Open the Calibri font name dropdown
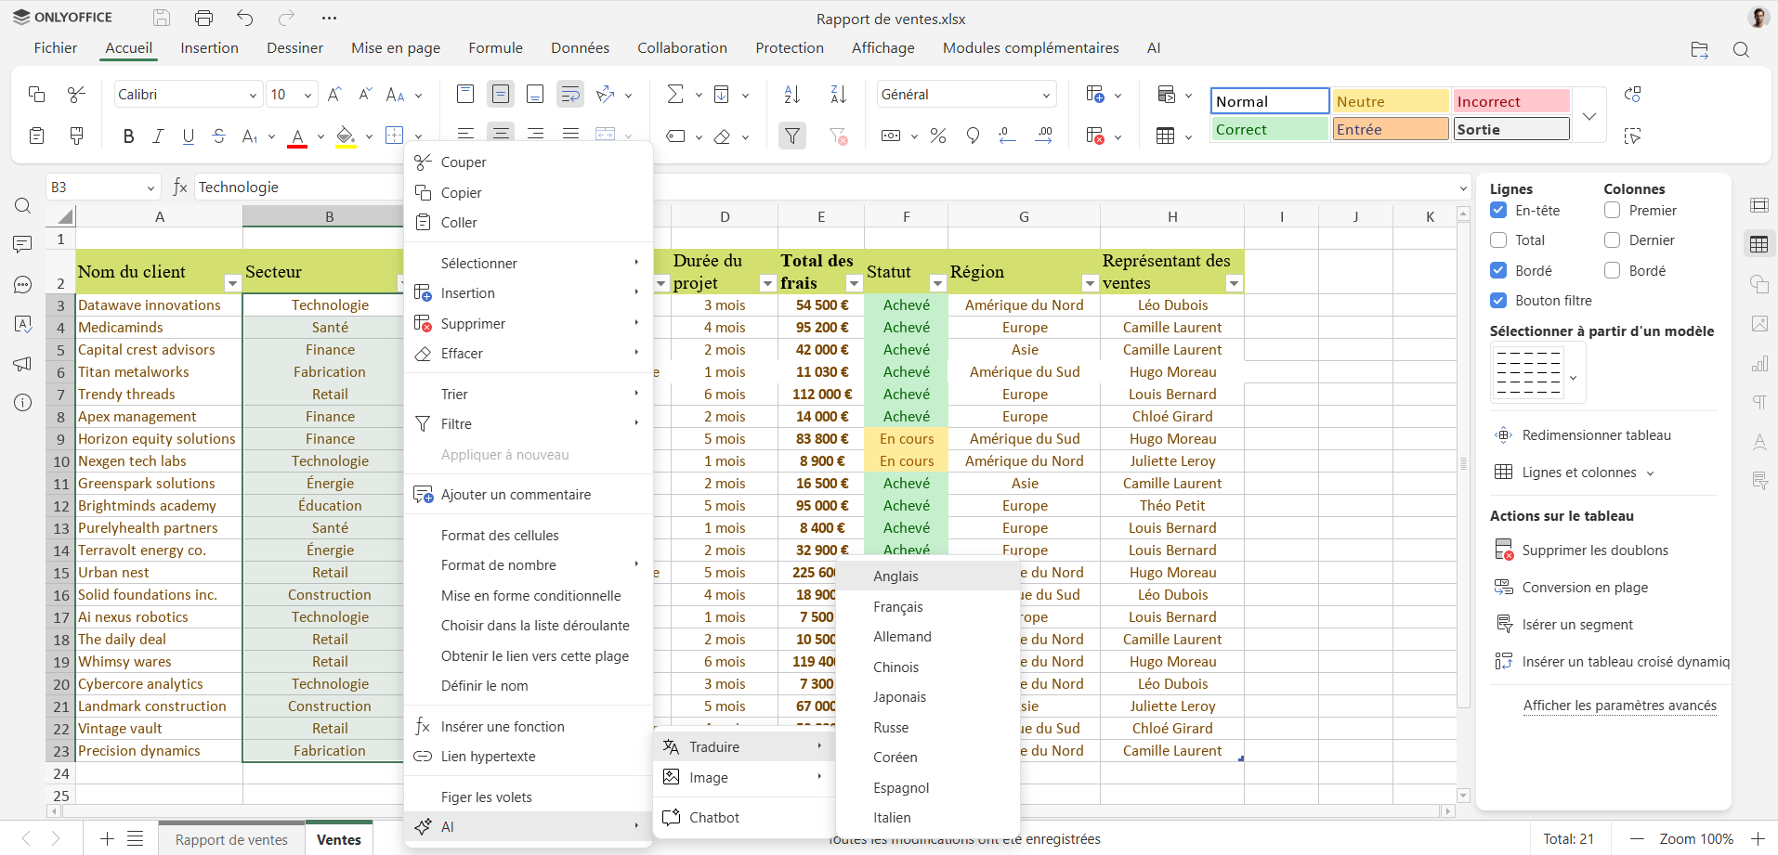 click(x=252, y=95)
